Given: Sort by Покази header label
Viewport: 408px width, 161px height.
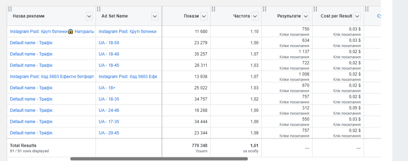Looking at the screenshot, I should tap(191, 16).
